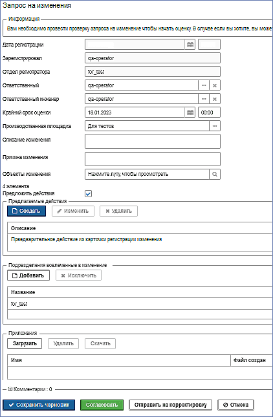Viewport: 273px width, 417px height.
Task: Click Файл создан column header
Action: [252, 360]
